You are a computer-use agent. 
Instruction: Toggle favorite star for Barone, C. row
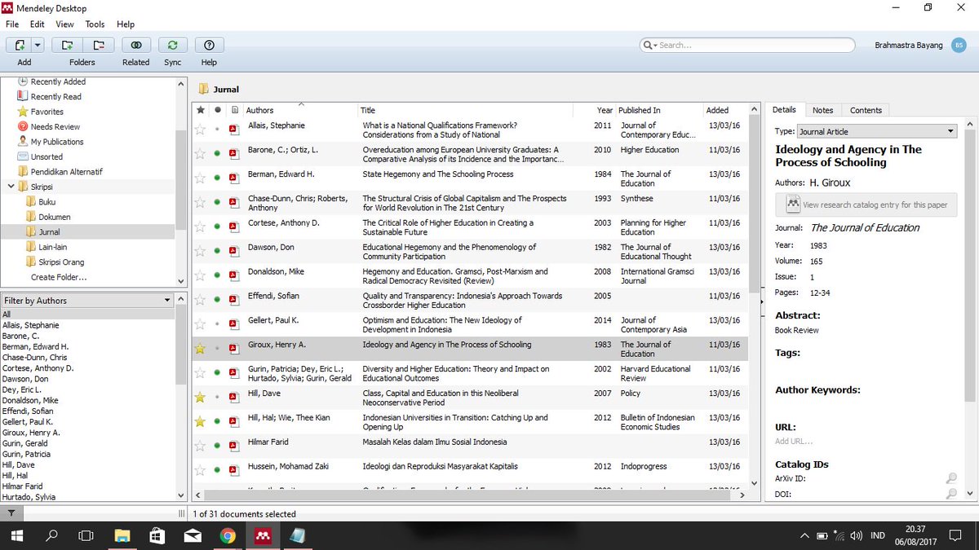pyautogui.click(x=200, y=153)
